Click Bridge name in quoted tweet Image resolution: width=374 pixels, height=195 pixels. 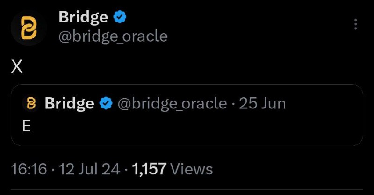pos(69,104)
